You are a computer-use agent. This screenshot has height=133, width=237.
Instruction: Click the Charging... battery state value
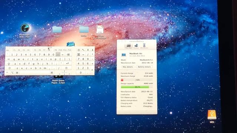148,106
